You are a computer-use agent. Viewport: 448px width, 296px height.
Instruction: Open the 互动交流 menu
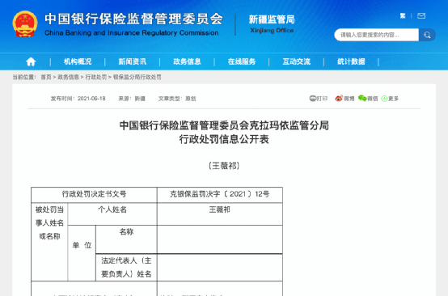(297, 61)
